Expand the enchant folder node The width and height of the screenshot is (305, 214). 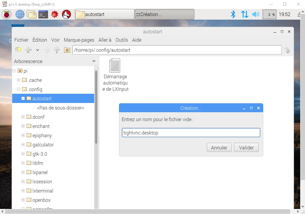click(23, 126)
